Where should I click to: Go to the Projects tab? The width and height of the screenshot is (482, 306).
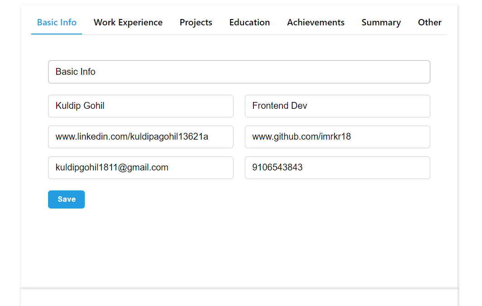coord(196,22)
